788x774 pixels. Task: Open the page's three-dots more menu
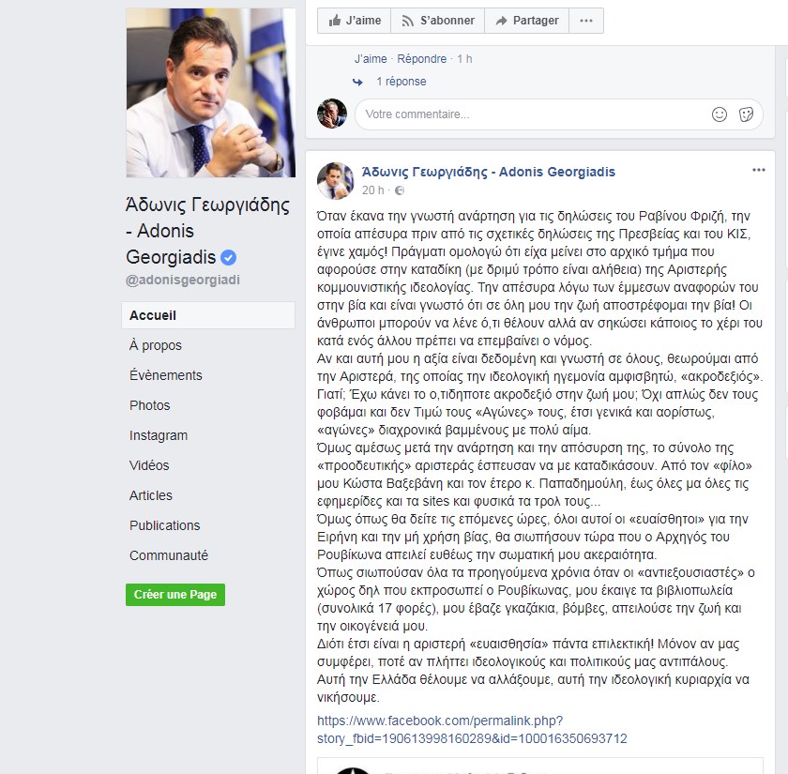pyautogui.click(x=586, y=21)
